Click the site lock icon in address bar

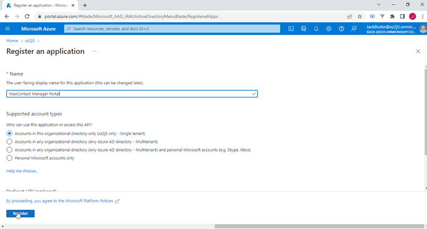40,17
